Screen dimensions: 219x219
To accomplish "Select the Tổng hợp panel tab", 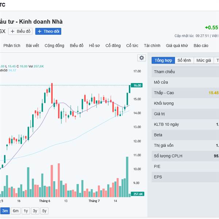I will click(x=163, y=60).
